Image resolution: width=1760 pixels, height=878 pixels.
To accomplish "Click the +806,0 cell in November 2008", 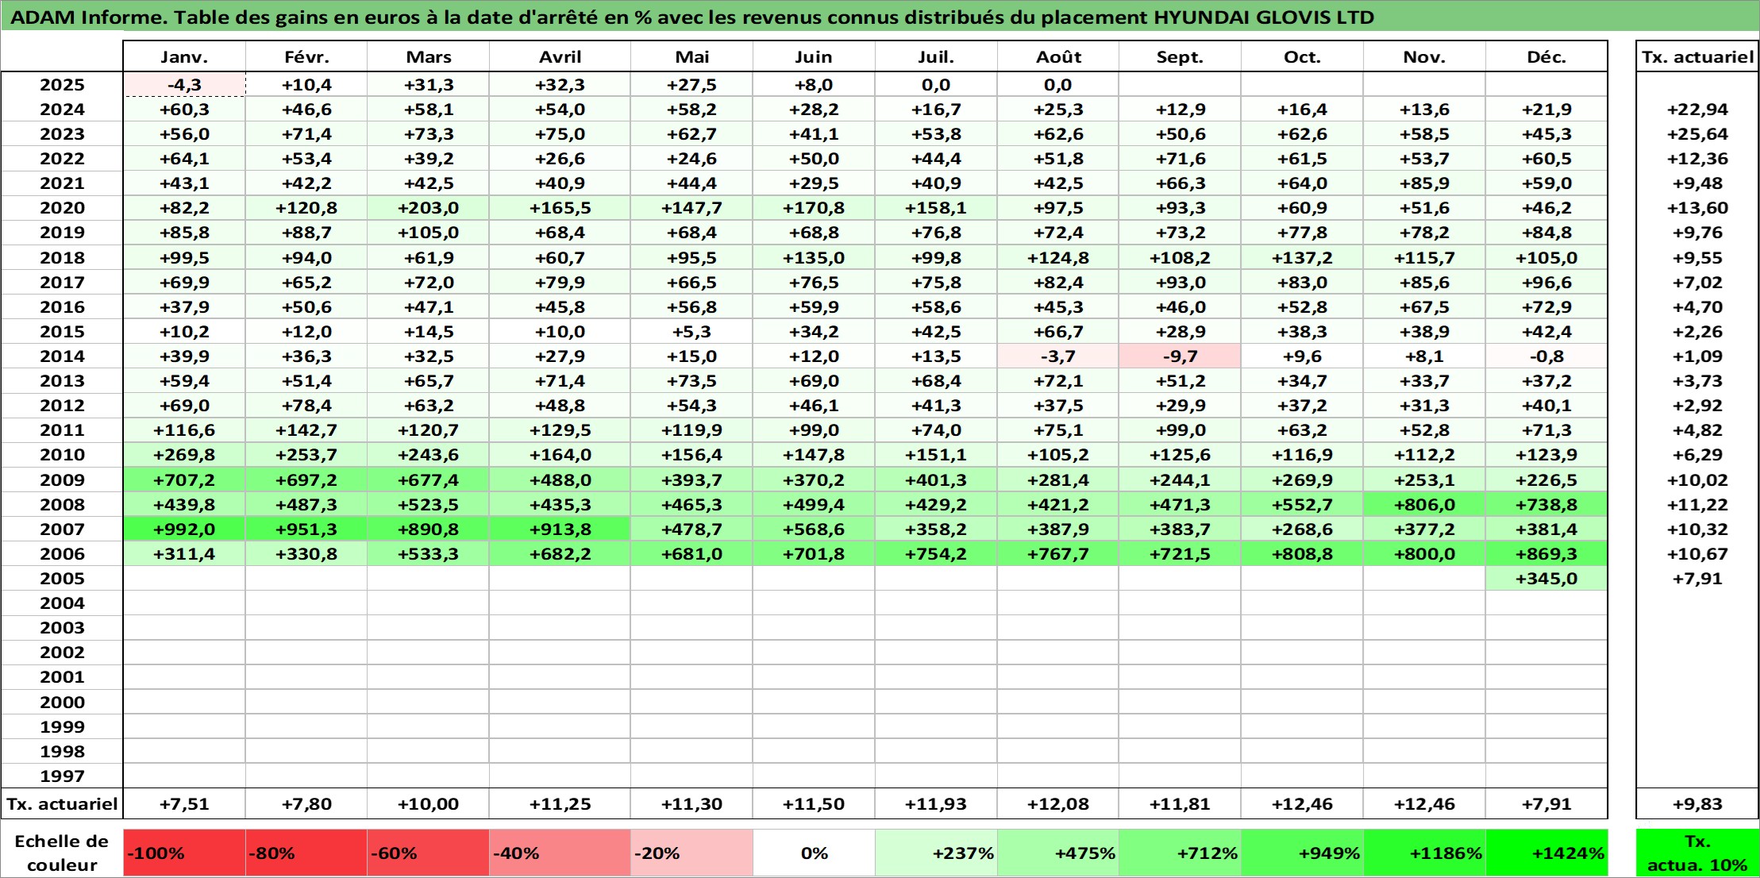I will [1424, 505].
